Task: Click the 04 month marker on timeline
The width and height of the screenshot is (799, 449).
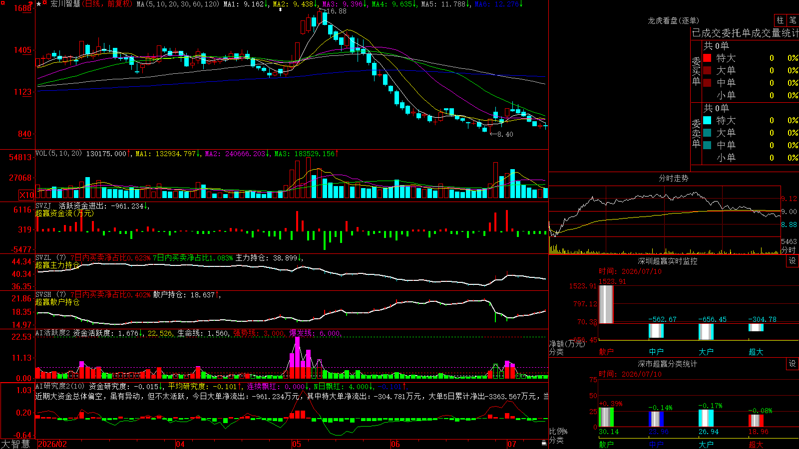Action: pos(180,444)
